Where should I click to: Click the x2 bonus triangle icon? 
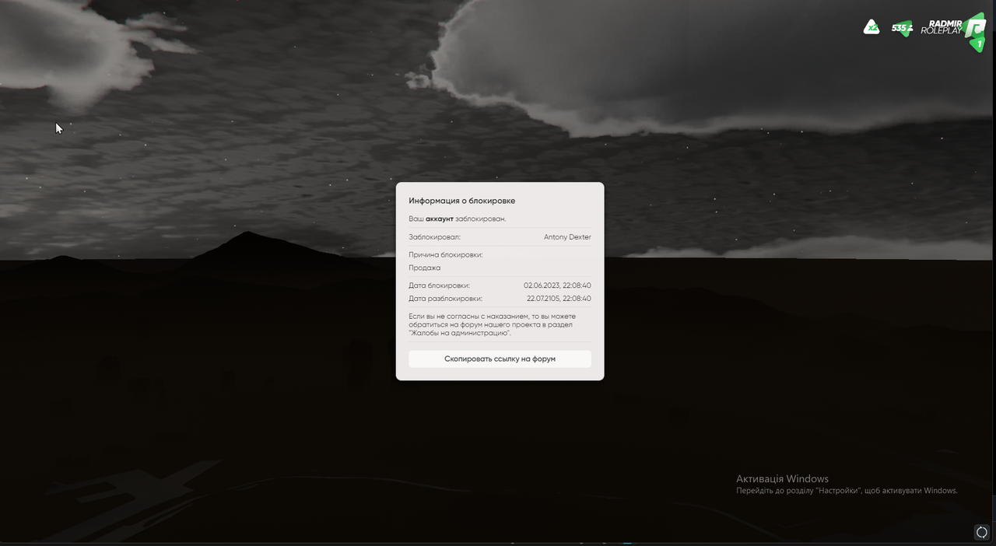pyautogui.click(x=871, y=27)
